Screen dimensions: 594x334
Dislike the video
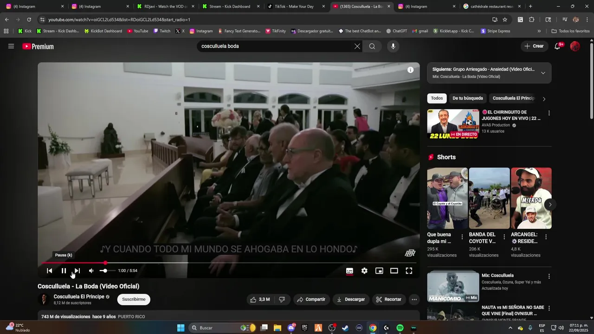(282, 300)
